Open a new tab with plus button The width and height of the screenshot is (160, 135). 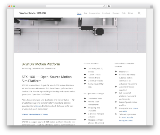(x=152, y=7)
